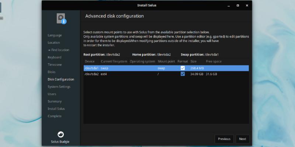Click the Solus logo above Solus Budgie
Image resolution: width=295 pixels, height=147 pixels.
[61, 134]
